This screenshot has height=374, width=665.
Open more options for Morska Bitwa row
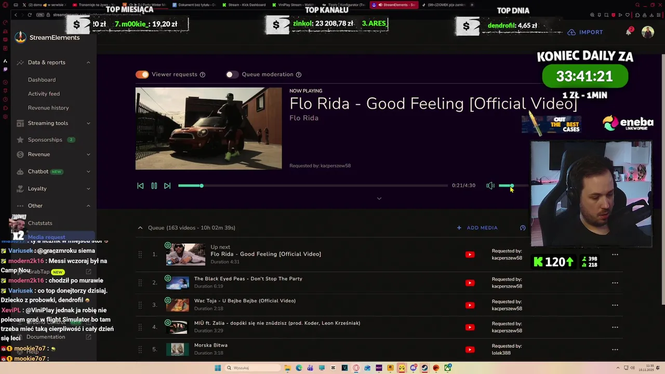coord(615,350)
